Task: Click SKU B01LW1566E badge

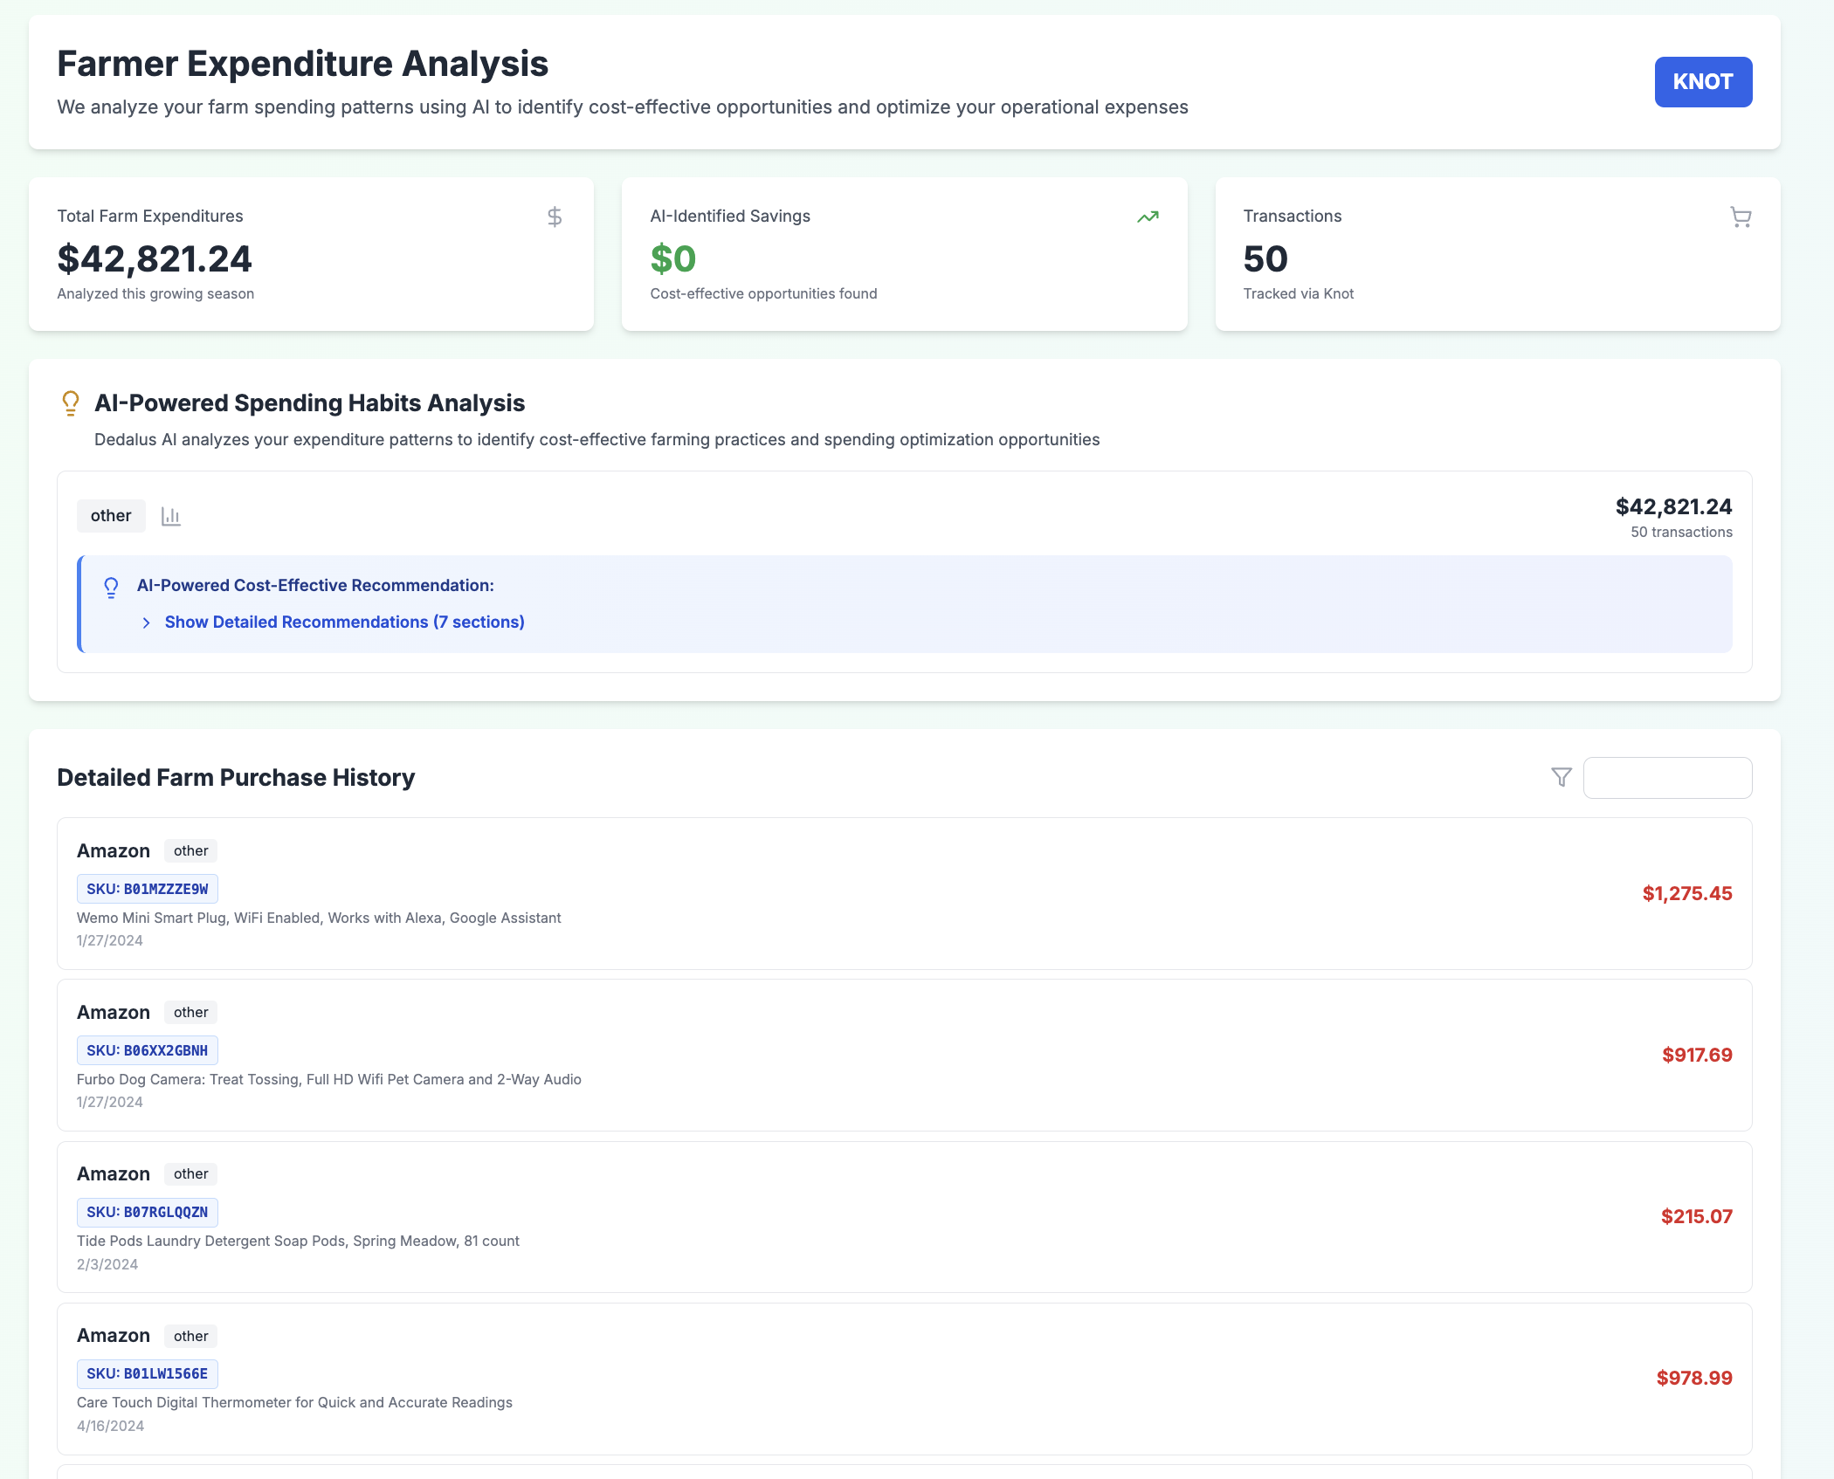Action: 147,1373
